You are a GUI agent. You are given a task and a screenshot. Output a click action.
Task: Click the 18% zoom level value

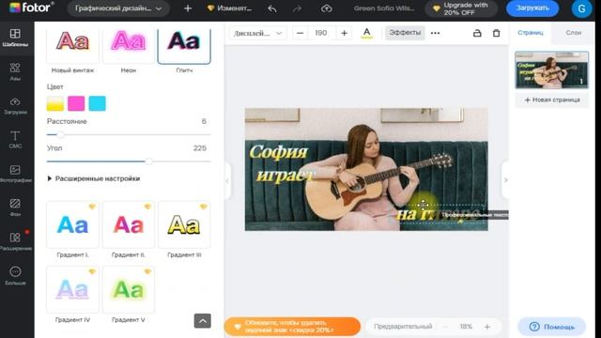click(x=466, y=327)
